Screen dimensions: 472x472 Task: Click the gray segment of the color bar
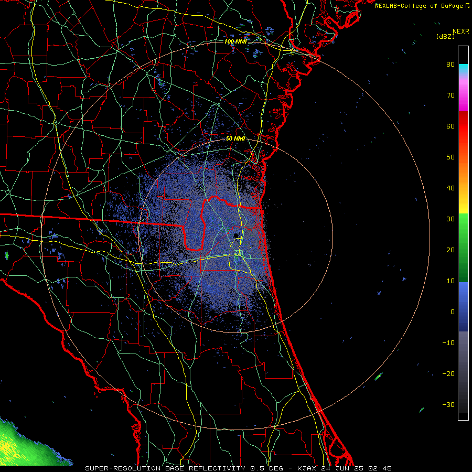click(x=463, y=372)
